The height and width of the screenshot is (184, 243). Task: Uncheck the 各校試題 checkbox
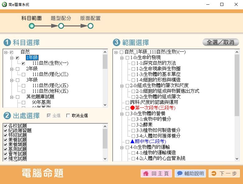tap(5, 126)
